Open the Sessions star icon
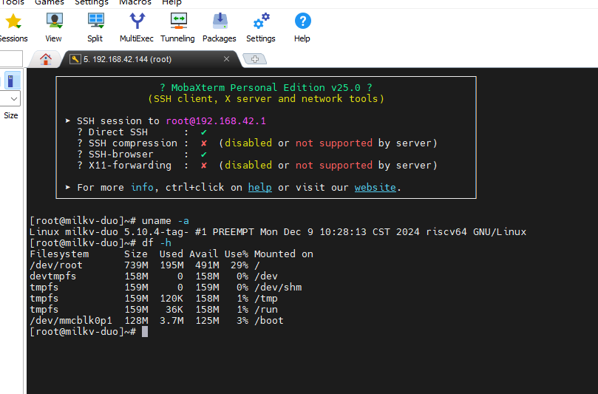The width and height of the screenshot is (598, 394). pyautogui.click(x=13, y=21)
